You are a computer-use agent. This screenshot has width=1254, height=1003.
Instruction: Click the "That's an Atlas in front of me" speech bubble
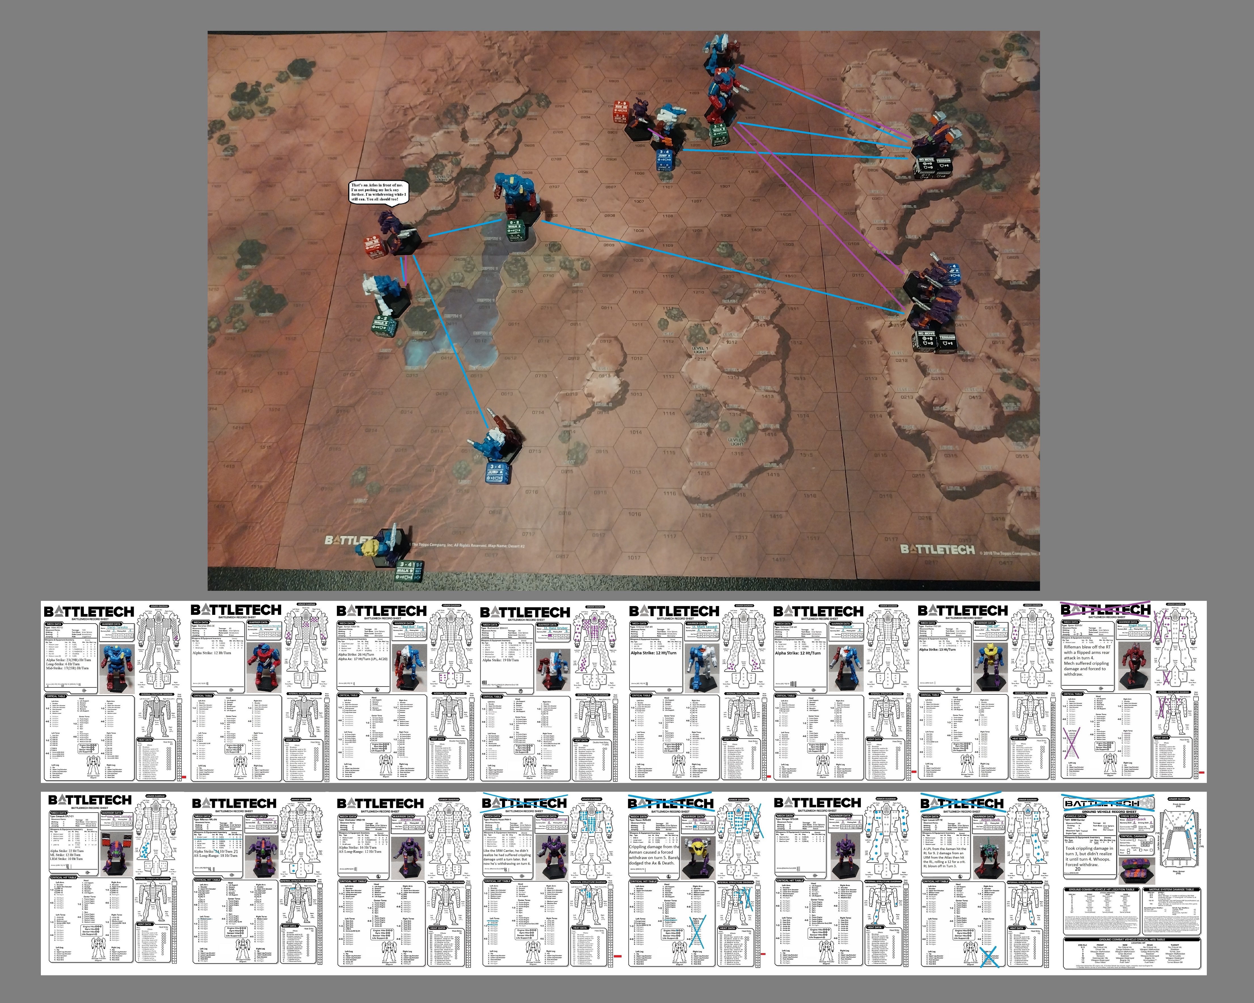379,193
